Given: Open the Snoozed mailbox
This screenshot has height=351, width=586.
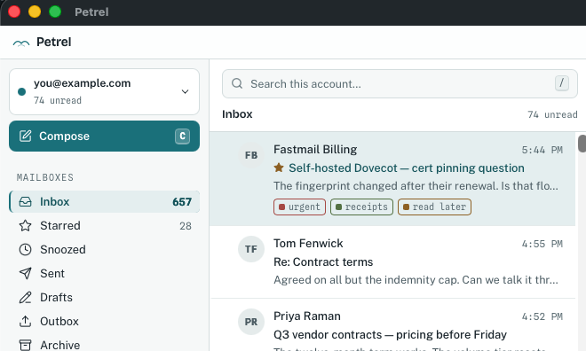Looking at the screenshot, I should pos(104,250).
